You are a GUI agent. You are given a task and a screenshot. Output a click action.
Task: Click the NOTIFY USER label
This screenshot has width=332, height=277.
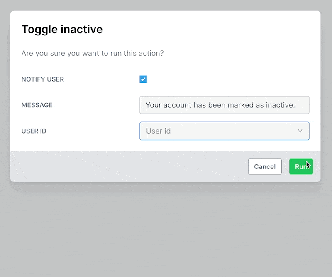coord(43,79)
